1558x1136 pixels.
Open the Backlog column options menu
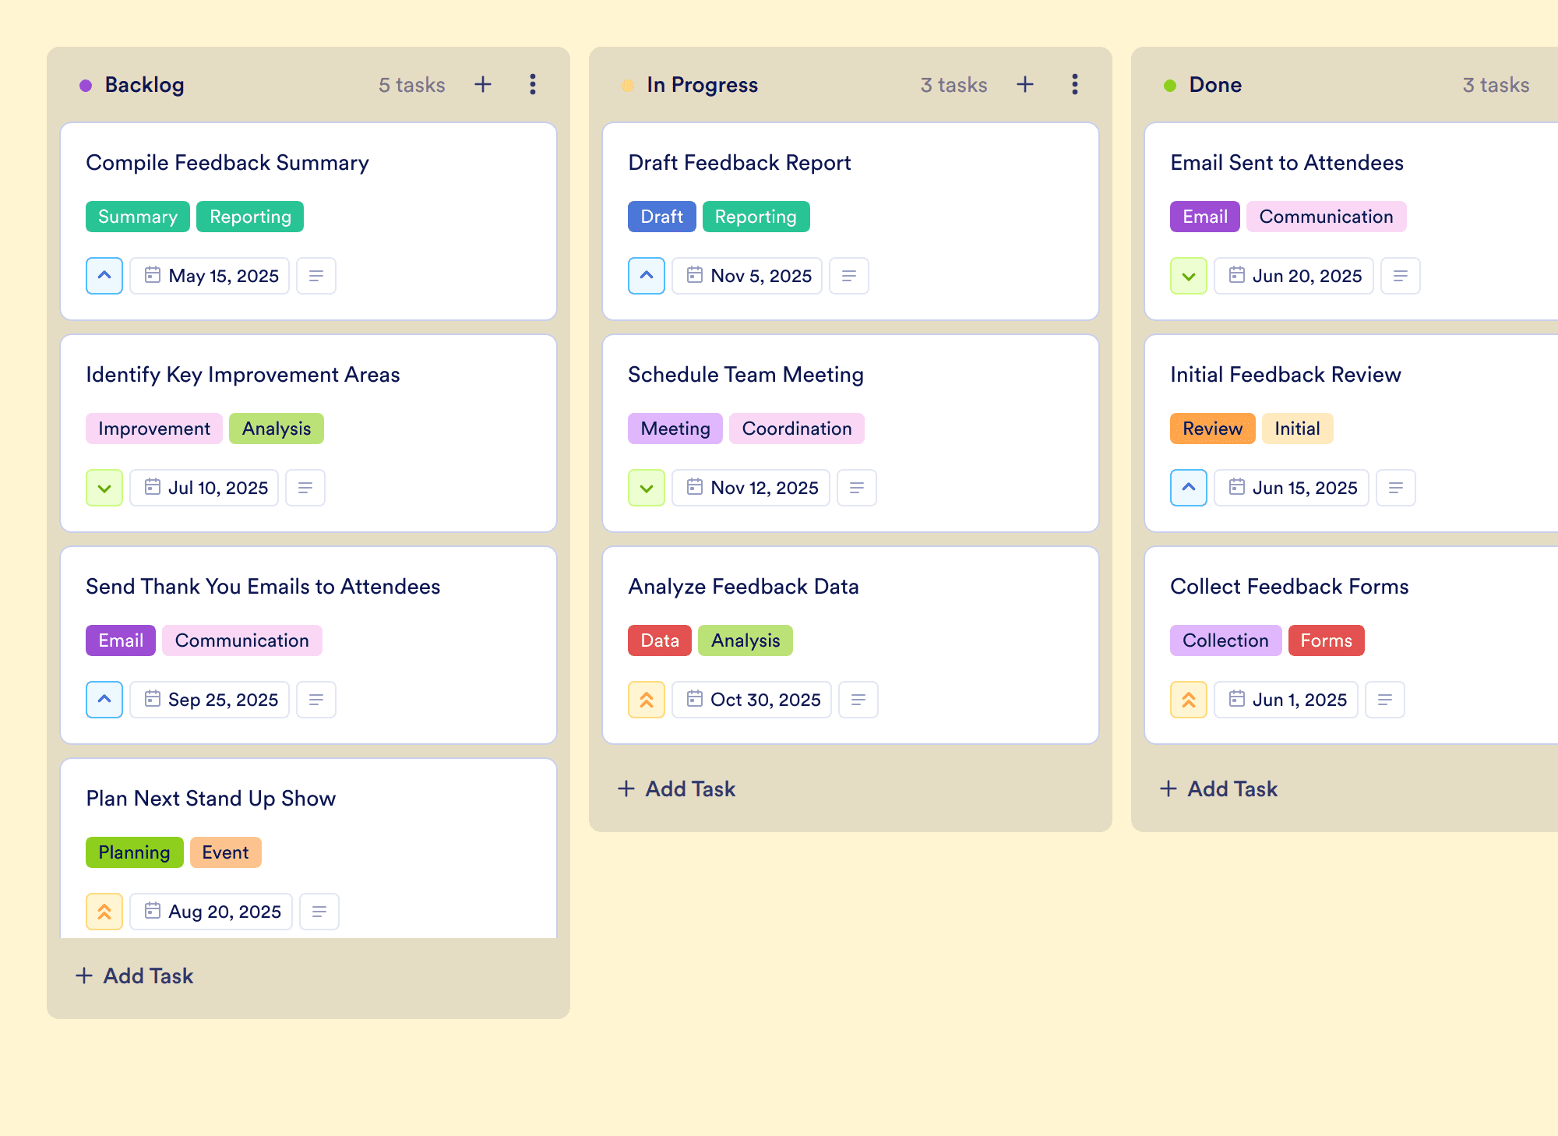click(533, 84)
